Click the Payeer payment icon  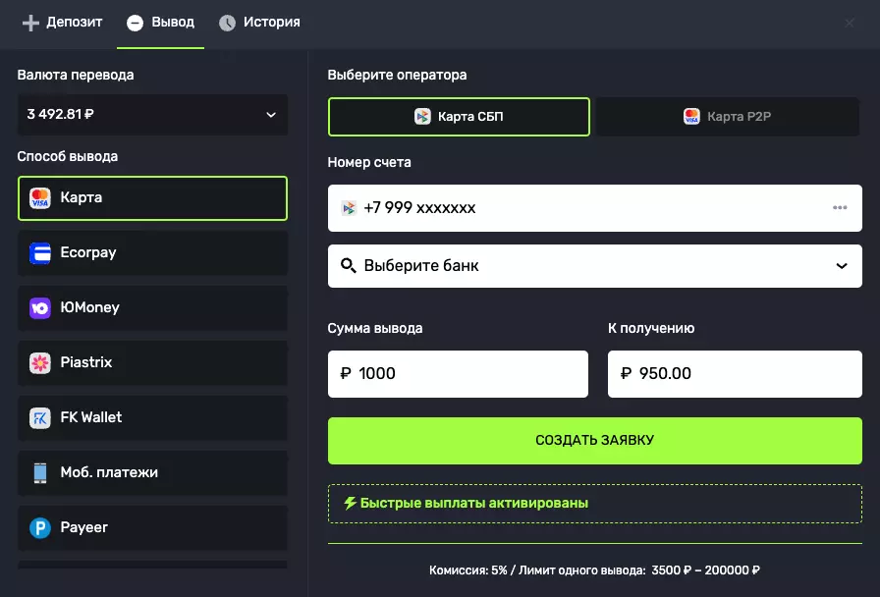39,527
